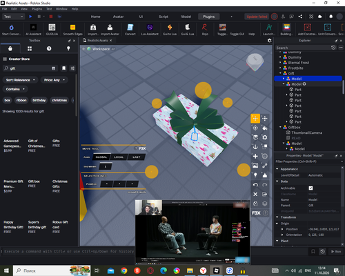Click the Import Avatar plugin icon
The height and width of the screenshot is (276, 345).
click(110, 30)
